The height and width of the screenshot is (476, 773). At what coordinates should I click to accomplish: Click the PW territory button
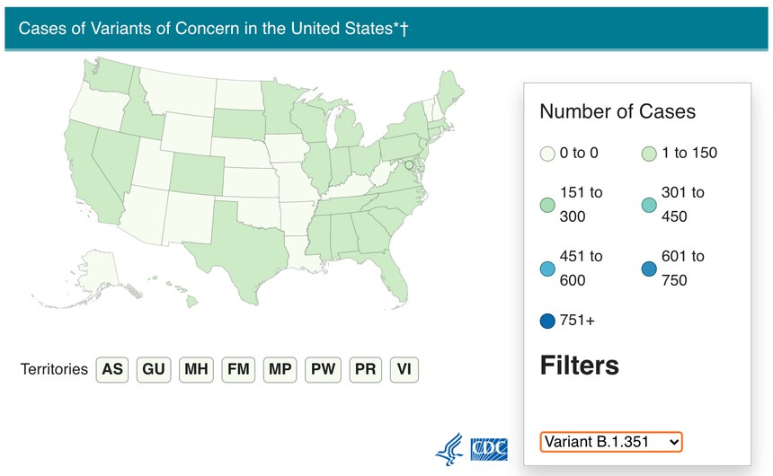pyautogui.click(x=323, y=369)
